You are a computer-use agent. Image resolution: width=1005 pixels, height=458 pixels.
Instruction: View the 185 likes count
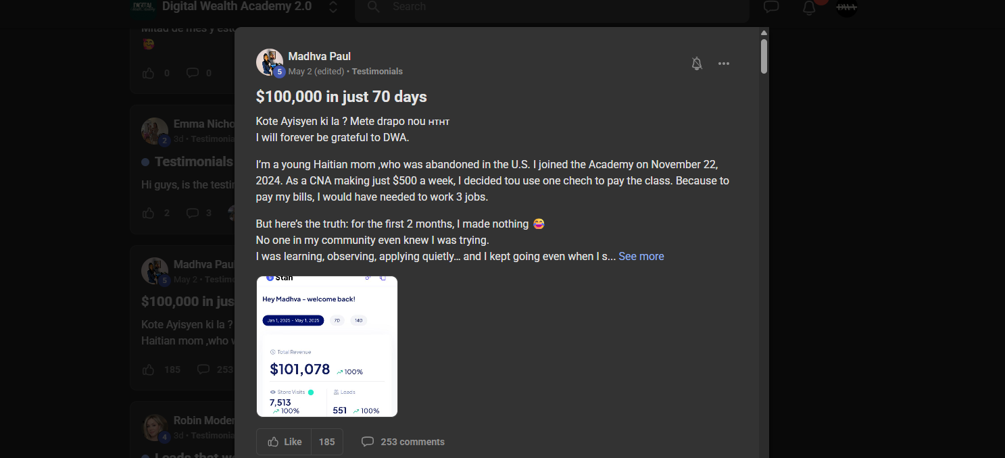click(x=327, y=442)
